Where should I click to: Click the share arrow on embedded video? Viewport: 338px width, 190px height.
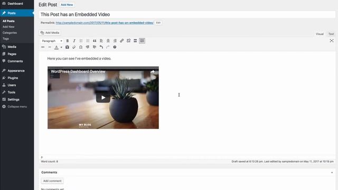click(153, 72)
